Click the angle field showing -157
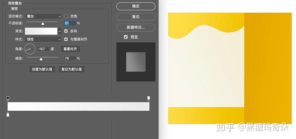Viewport: 296px width, 139px height. [x=43, y=49]
